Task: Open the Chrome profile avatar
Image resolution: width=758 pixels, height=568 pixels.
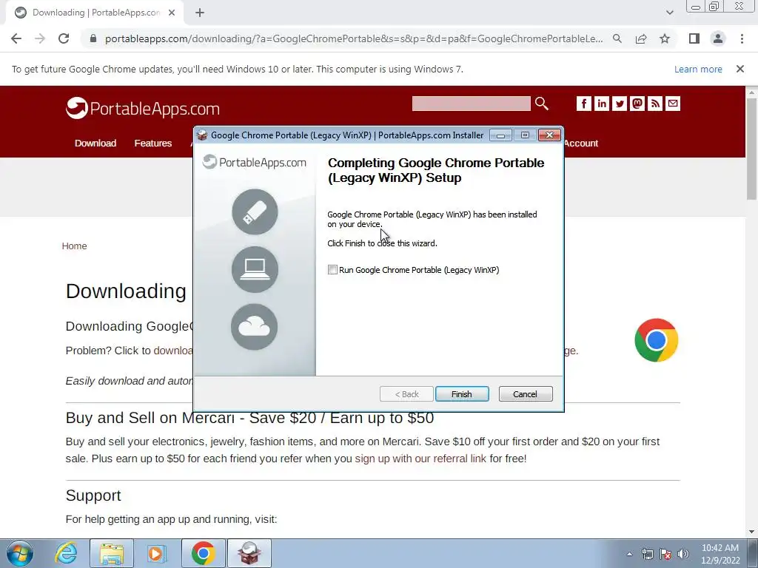Action: click(718, 38)
